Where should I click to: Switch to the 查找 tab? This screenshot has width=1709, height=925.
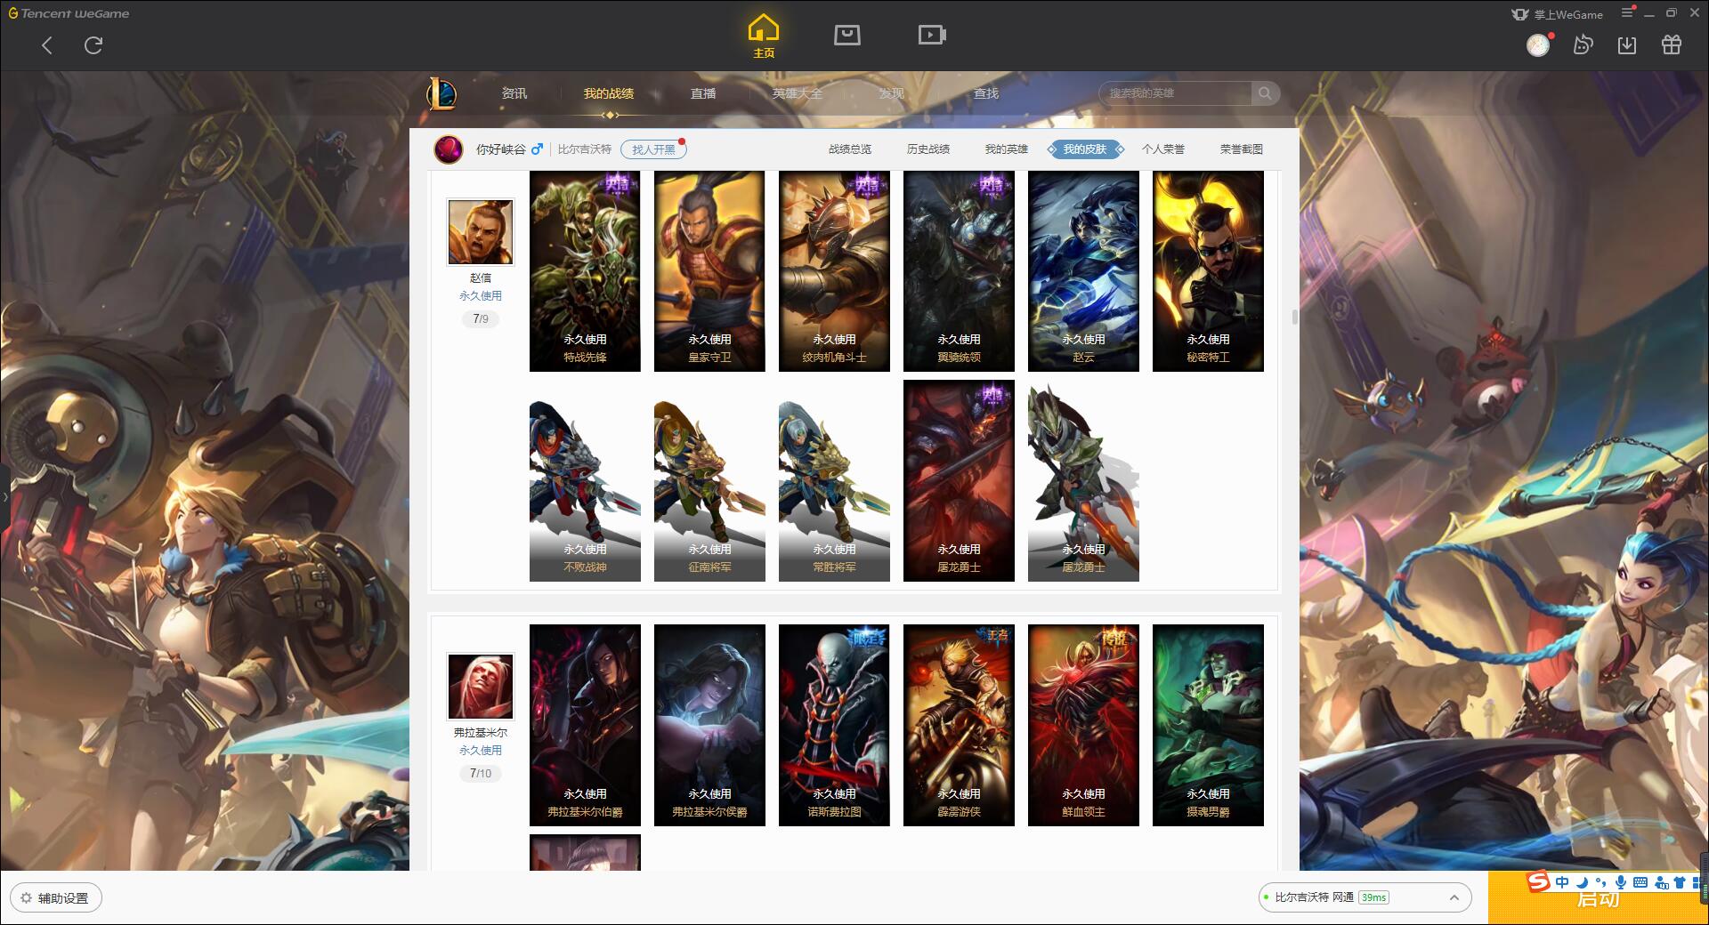tap(986, 93)
